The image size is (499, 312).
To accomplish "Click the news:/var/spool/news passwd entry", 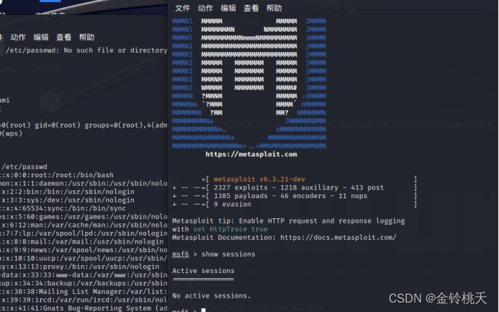I will click(84, 250).
